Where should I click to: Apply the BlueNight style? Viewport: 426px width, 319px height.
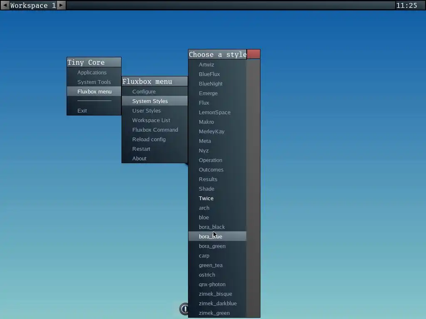click(217, 83)
